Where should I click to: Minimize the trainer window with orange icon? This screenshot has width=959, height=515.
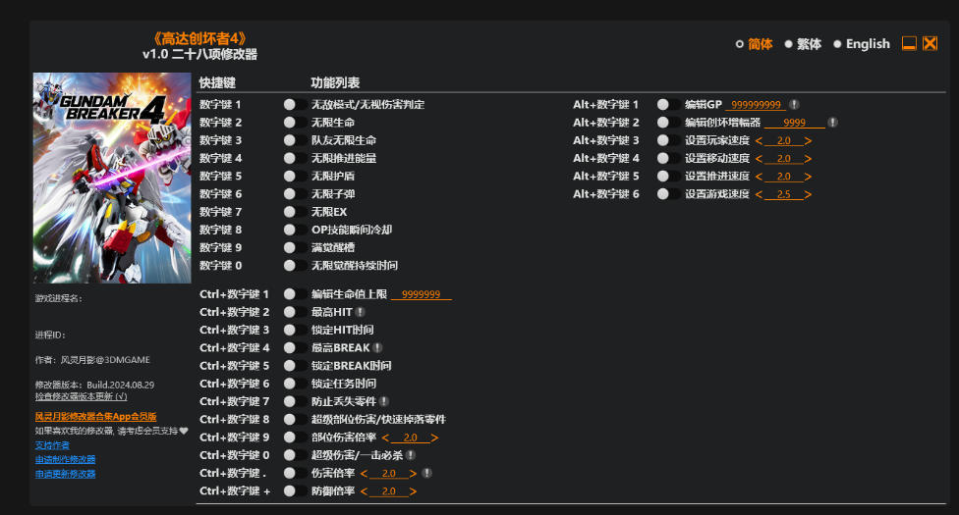909,44
